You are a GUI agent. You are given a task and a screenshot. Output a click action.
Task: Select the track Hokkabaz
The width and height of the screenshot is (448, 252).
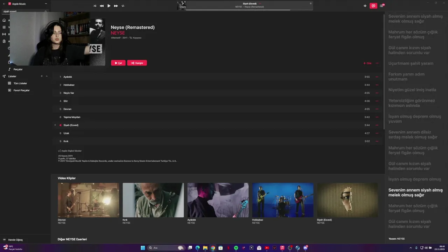[69, 85]
